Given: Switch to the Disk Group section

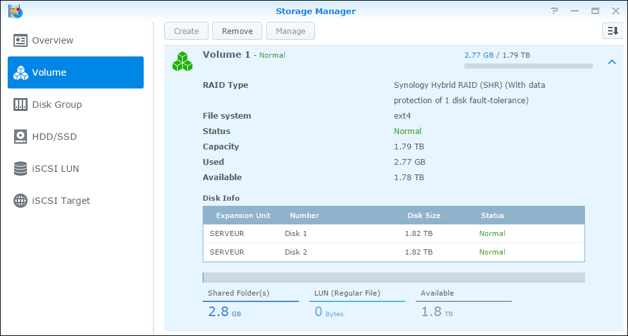Looking at the screenshot, I should point(56,105).
